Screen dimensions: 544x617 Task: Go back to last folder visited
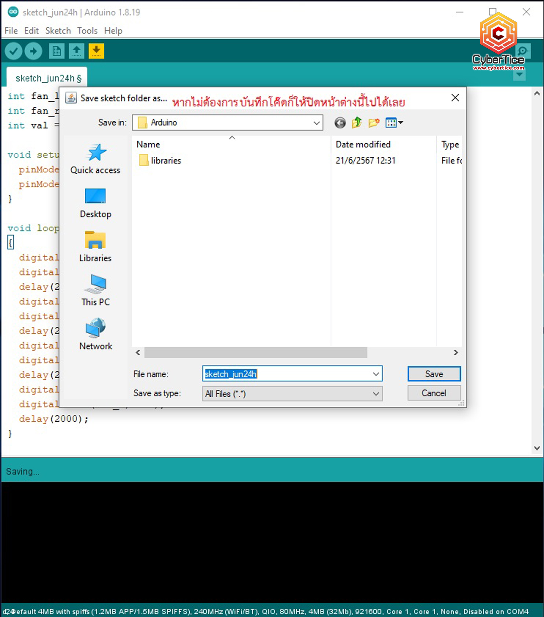coord(340,123)
